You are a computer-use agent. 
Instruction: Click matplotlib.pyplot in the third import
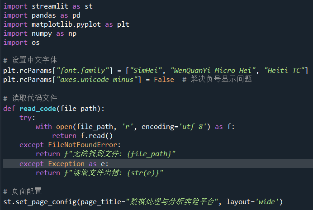pos(66,24)
